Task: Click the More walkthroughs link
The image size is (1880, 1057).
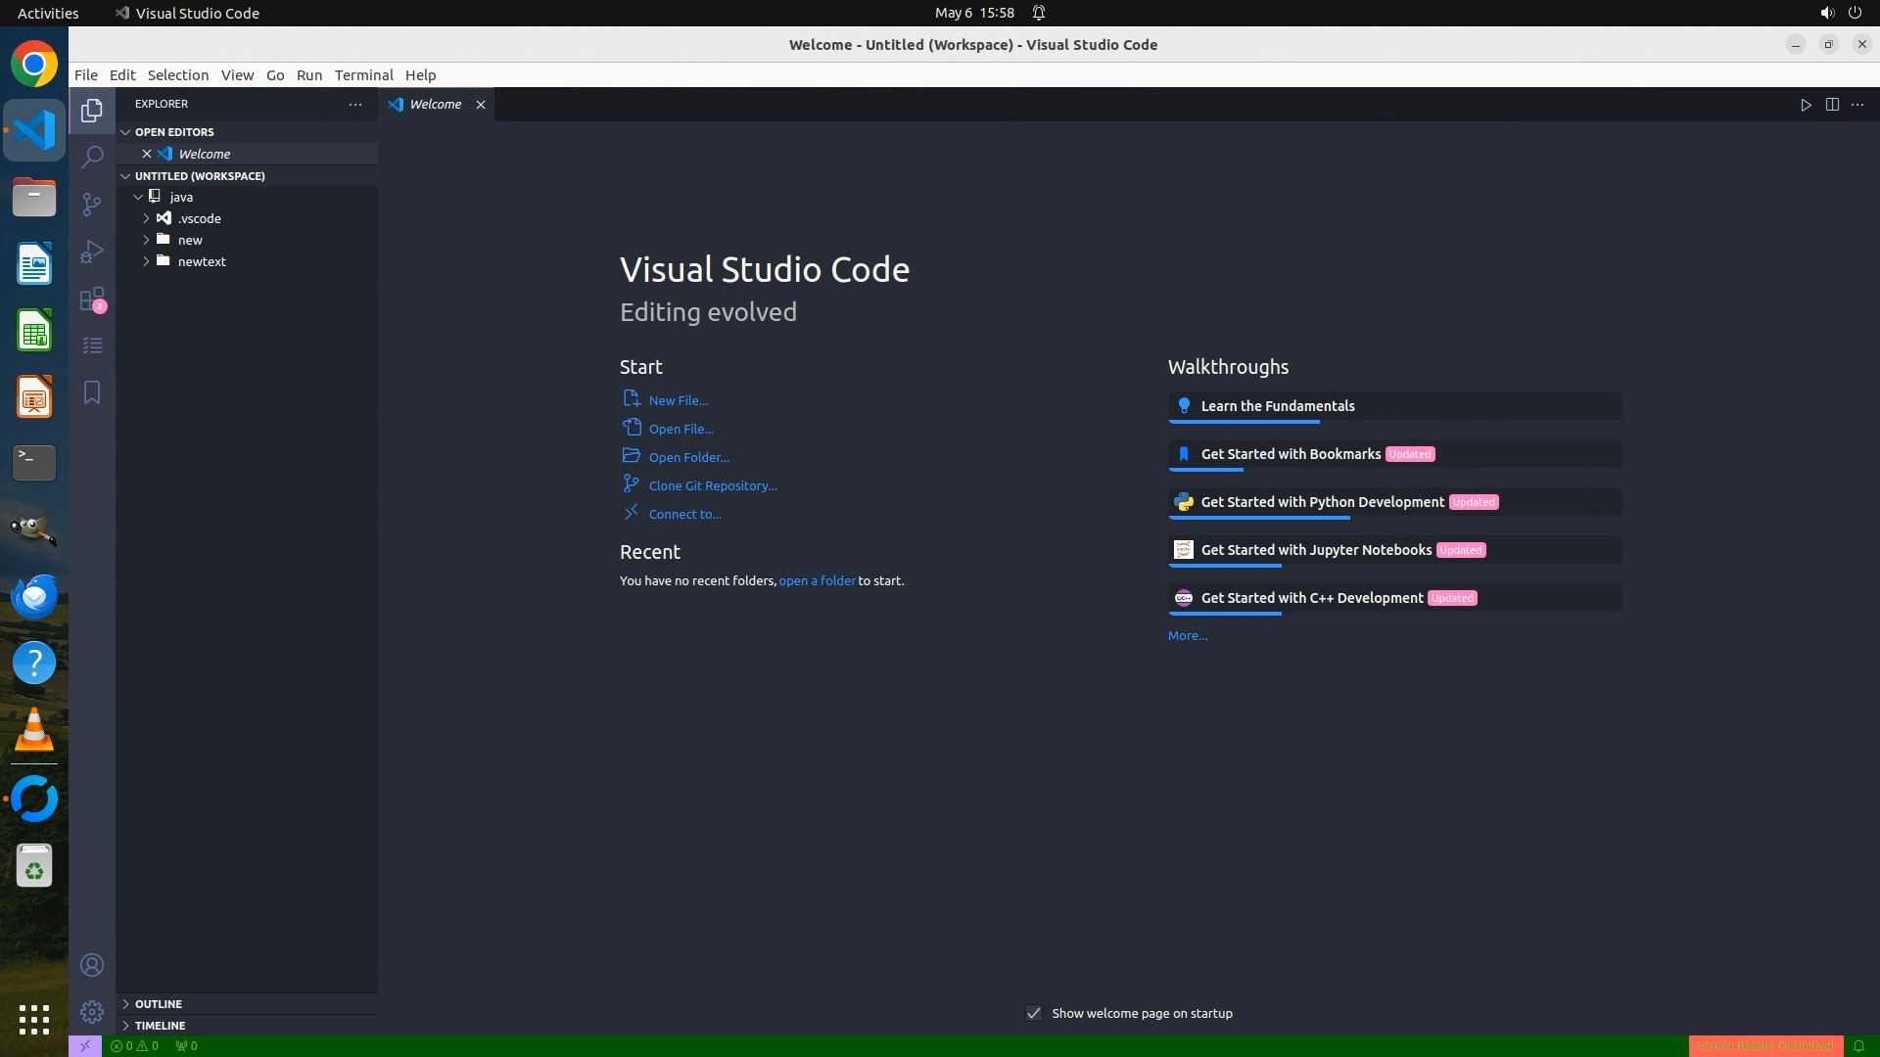Action: click(x=1187, y=635)
